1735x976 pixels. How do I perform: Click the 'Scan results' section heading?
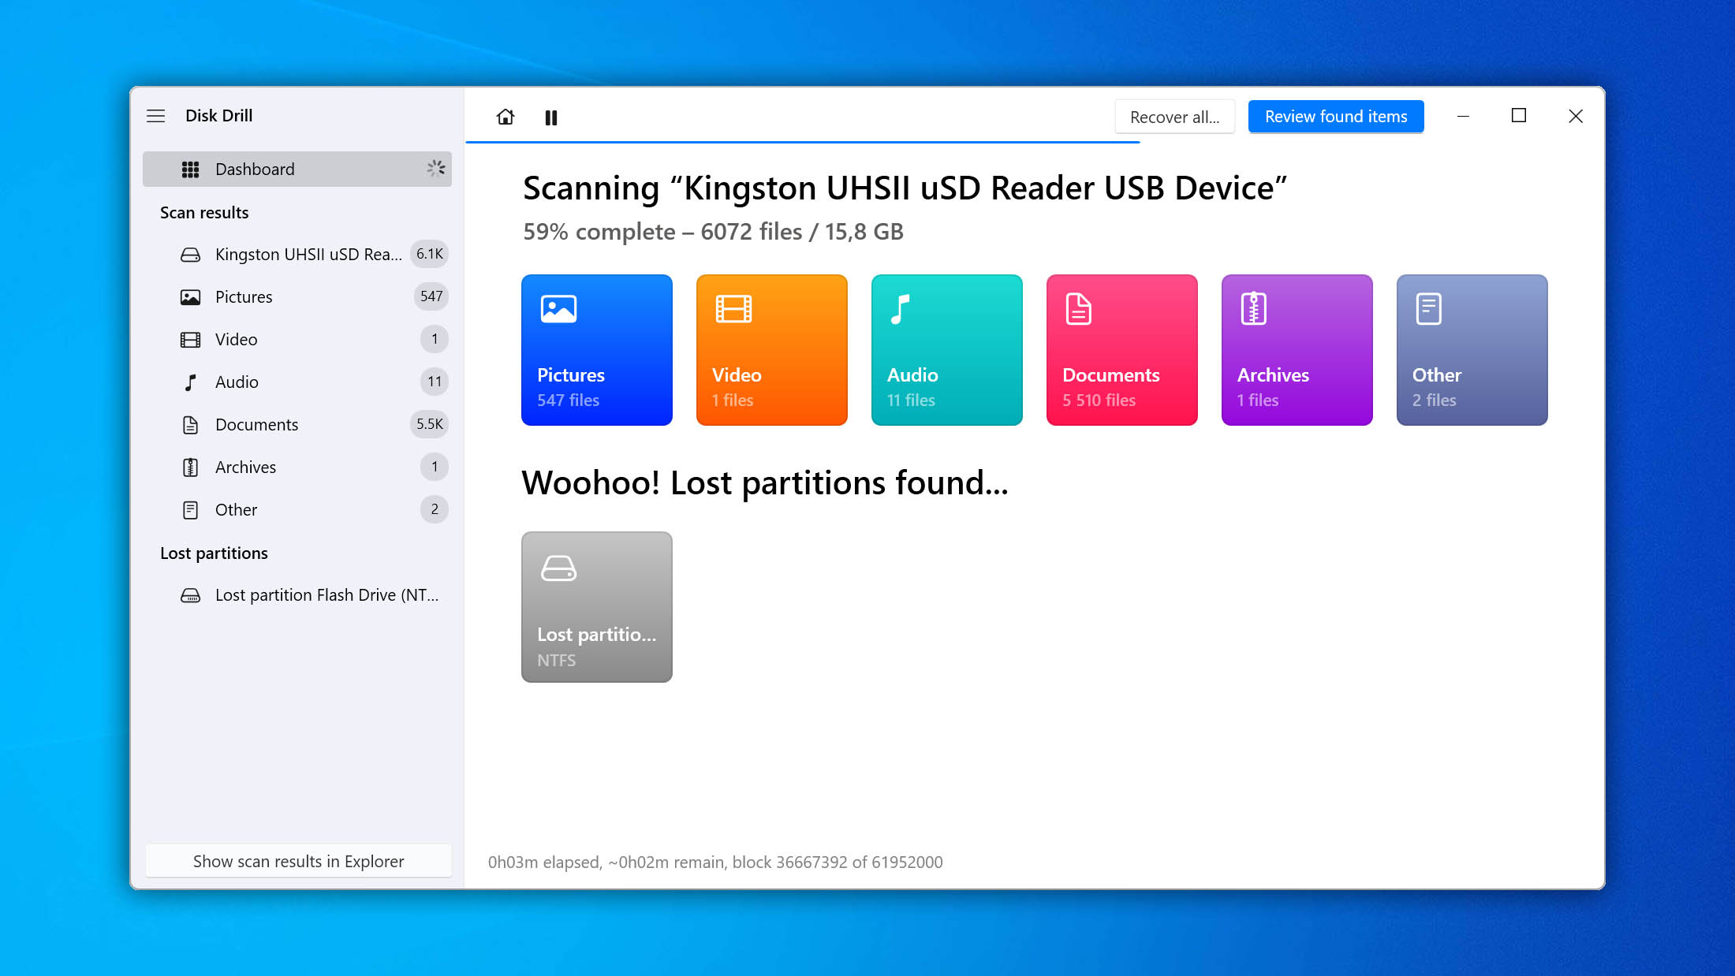coord(204,213)
